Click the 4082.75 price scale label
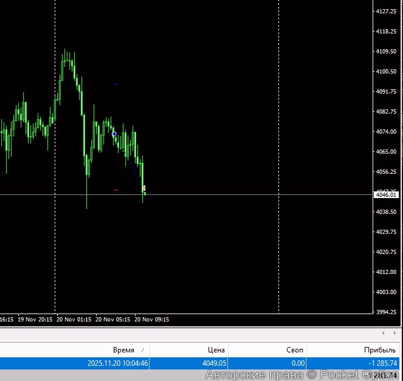The height and width of the screenshot is (381, 403). click(x=386, y=111)
